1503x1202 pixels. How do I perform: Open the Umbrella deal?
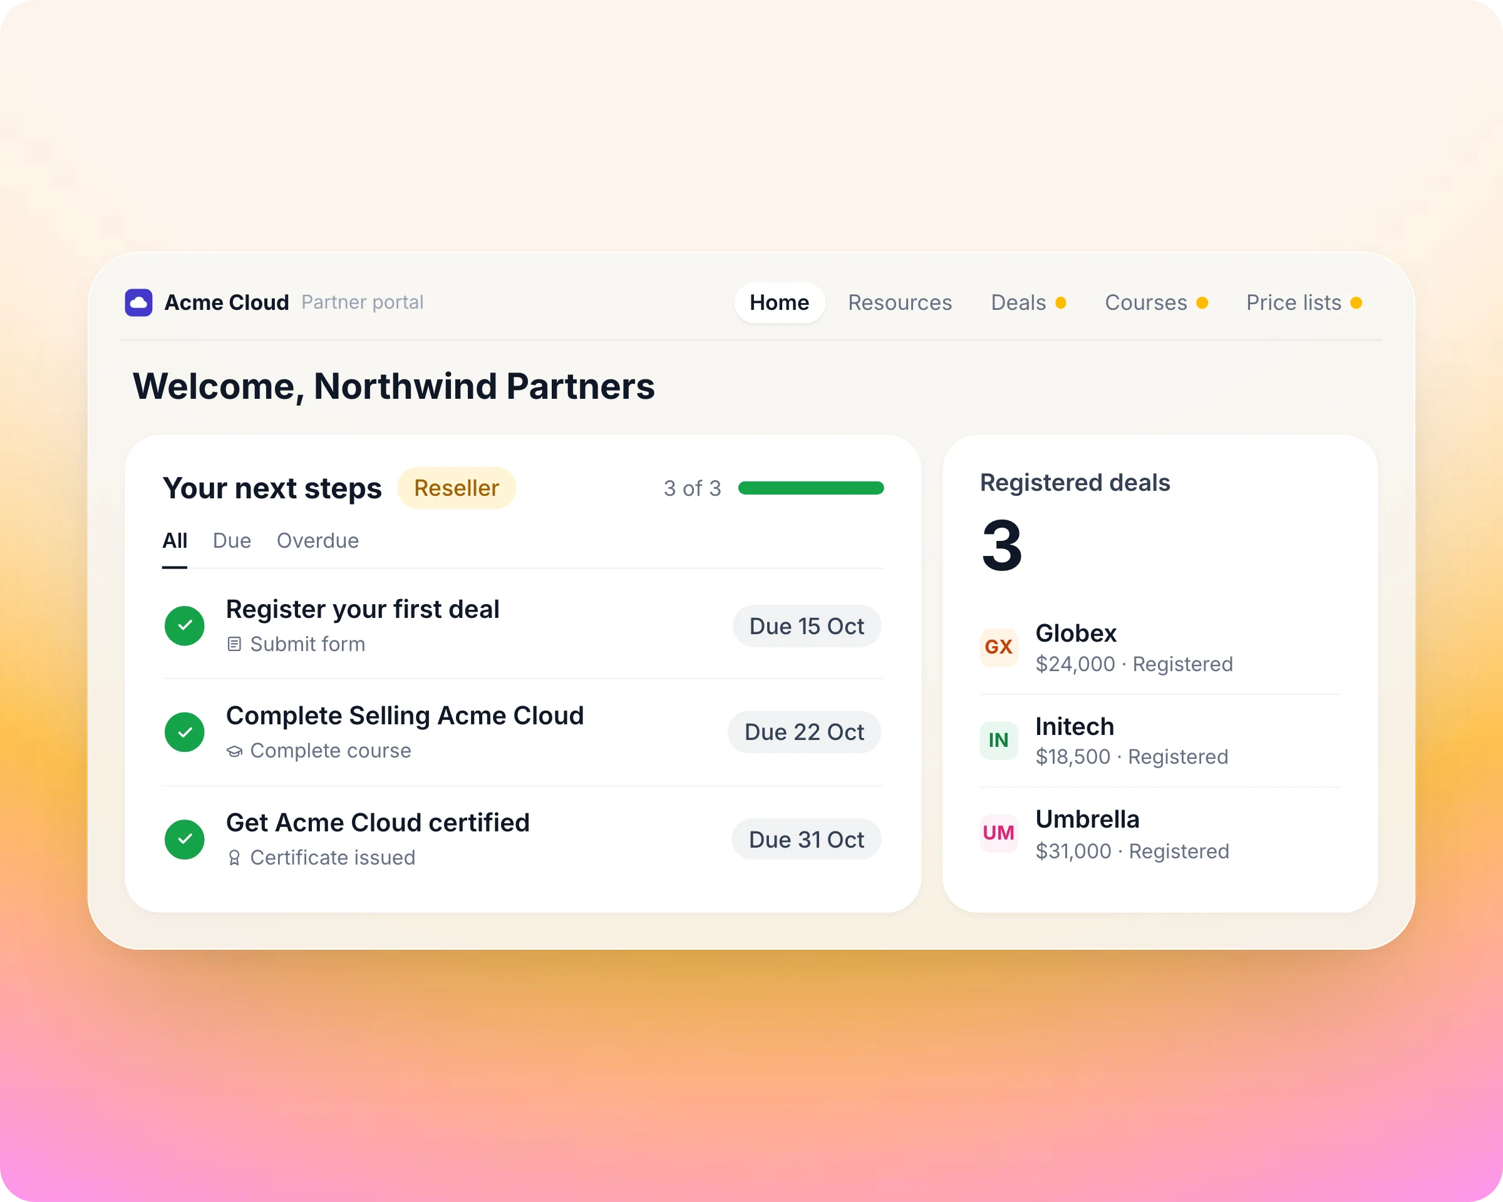[x=1160, y=833]
